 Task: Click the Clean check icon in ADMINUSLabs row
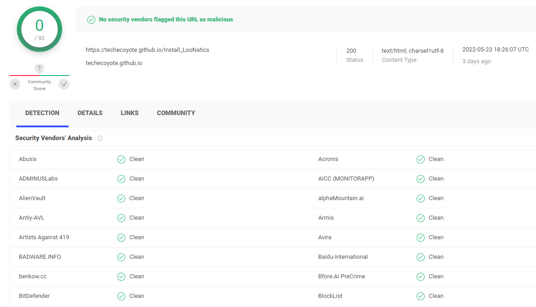coord(121,179)
